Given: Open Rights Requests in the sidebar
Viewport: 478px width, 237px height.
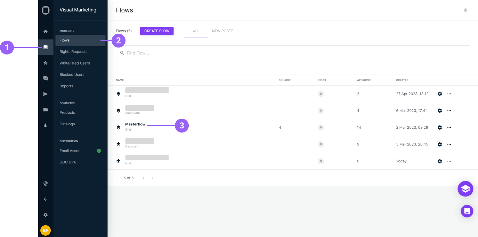Looking at the screenshot, I should pyautogui.click(x=73, y=52).
